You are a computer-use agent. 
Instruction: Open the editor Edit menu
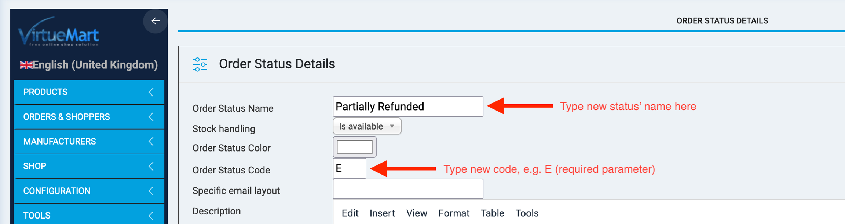coord(350,213)
